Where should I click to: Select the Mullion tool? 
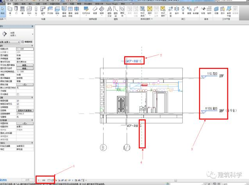click(x=76, y=10)
